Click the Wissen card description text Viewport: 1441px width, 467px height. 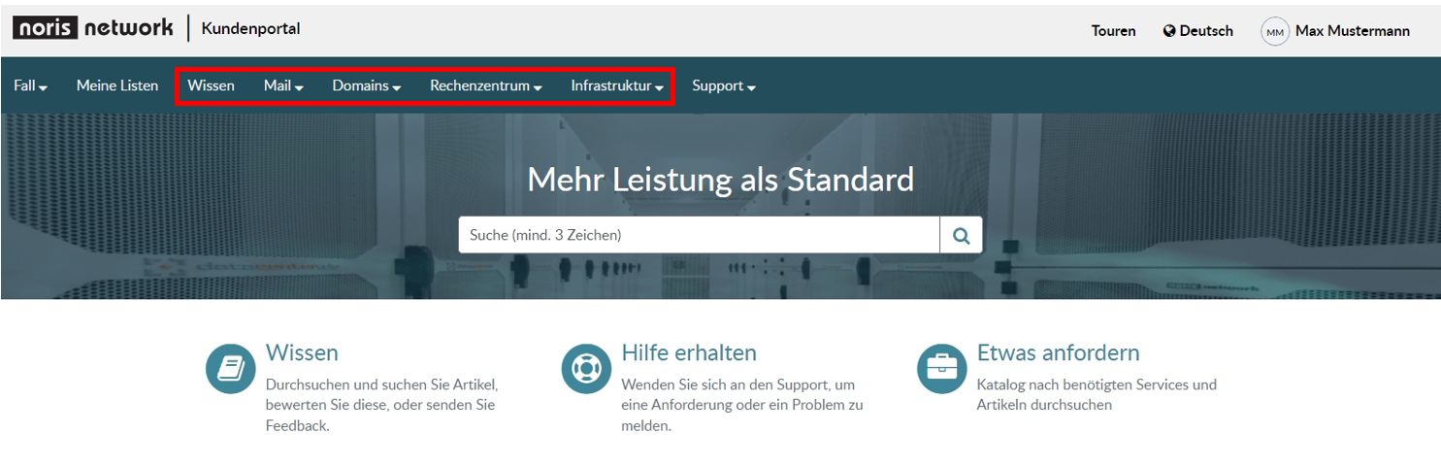tap(382, 405)
